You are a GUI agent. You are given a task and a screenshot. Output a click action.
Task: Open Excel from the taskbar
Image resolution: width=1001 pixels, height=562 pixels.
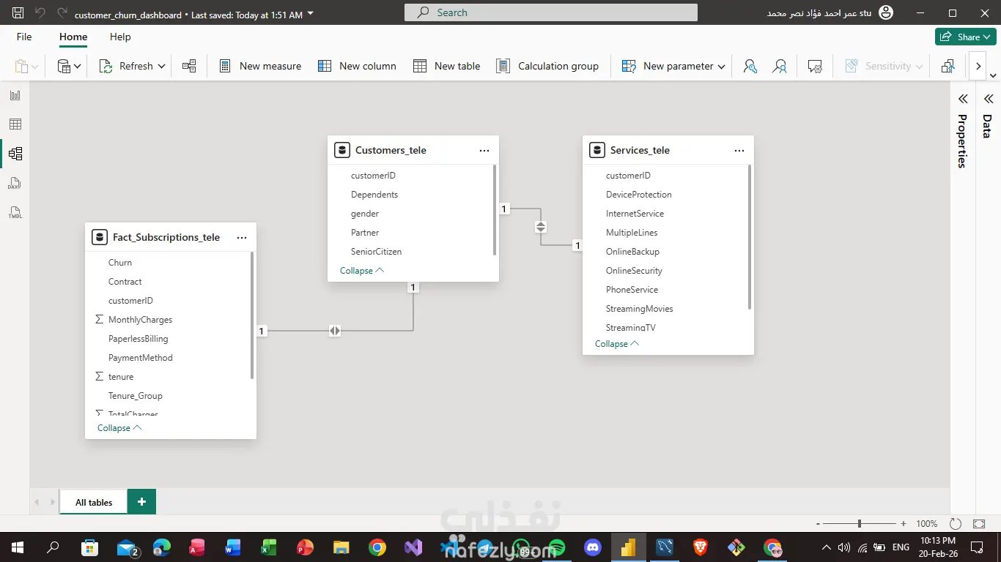(x=268, y=547)
